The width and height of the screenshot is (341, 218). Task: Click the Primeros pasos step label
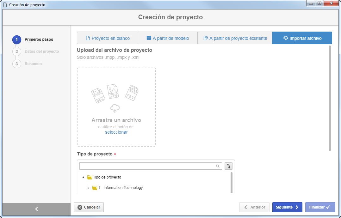(x=39, y=39)
